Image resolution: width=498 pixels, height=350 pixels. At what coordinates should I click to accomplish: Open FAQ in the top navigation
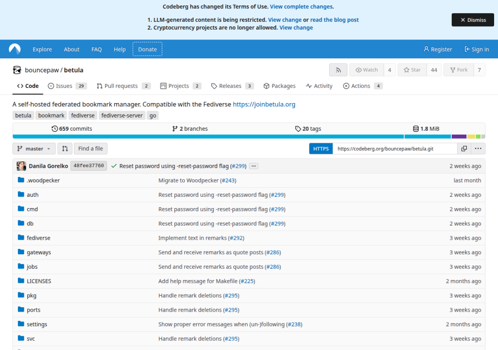click(97, 49)
